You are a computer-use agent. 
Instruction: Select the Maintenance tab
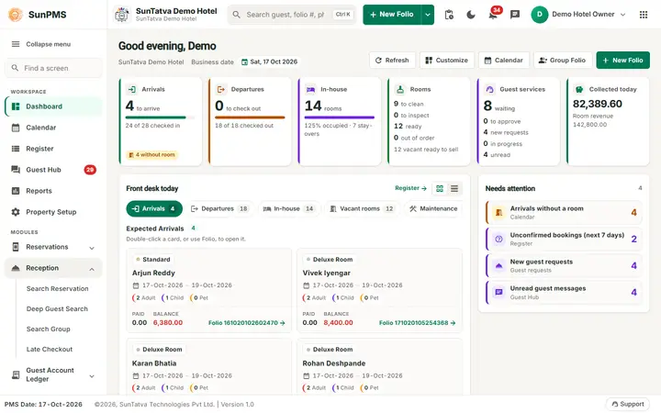click(433, 208)
